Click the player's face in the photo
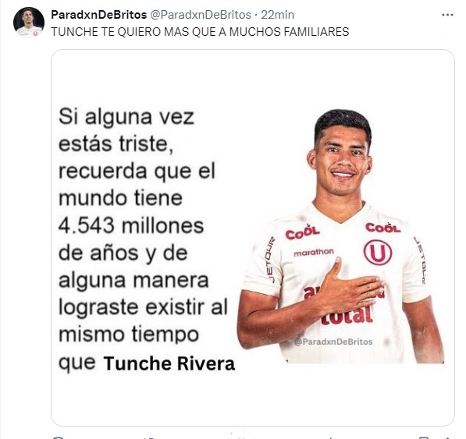The image size is (466, 439). 342,159
